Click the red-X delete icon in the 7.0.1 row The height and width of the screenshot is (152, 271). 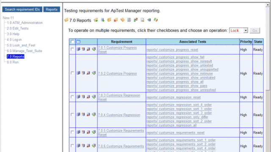click(88, 49)
